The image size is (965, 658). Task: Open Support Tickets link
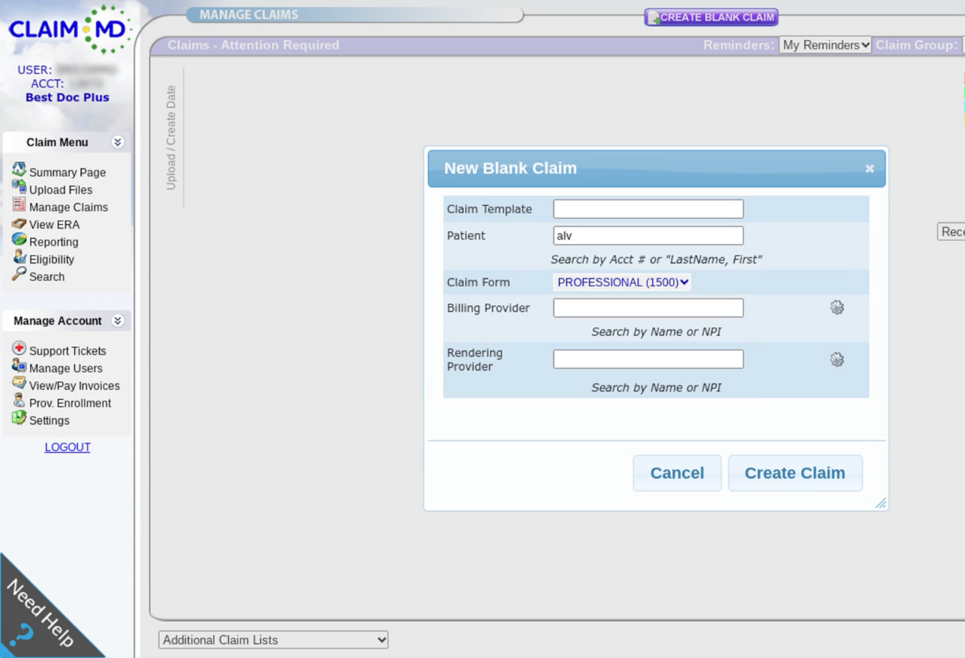[67, 351]
